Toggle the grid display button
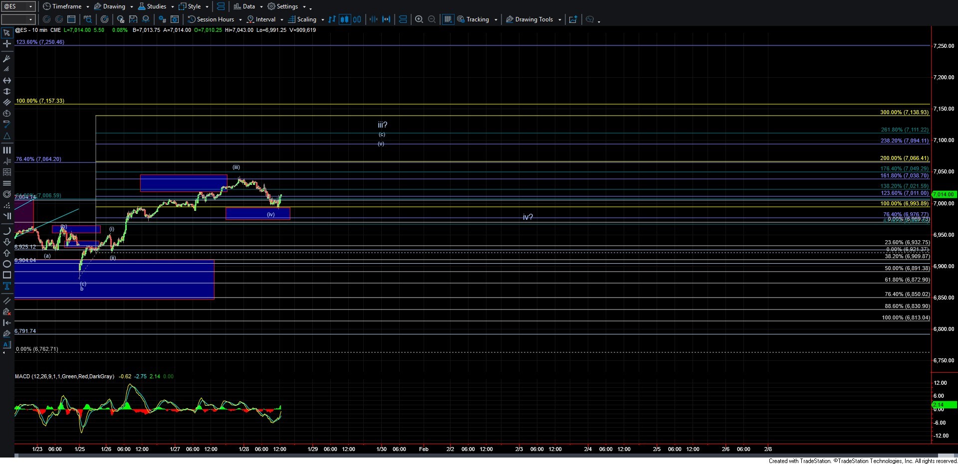 click(x=448, y=19)
